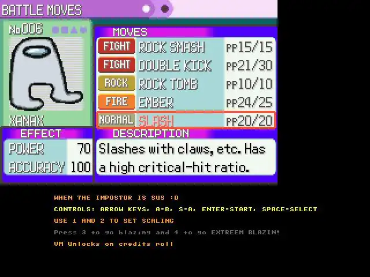Select the ROCK SMASH move row
The image size is (370, 277).
[x=186, y=46]
